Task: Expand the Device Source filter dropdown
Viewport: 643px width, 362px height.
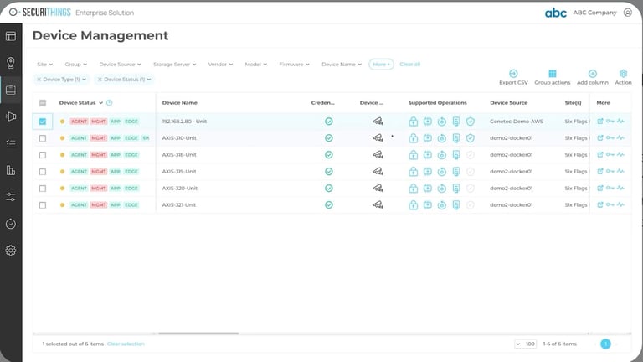Action: pos(121,64)
